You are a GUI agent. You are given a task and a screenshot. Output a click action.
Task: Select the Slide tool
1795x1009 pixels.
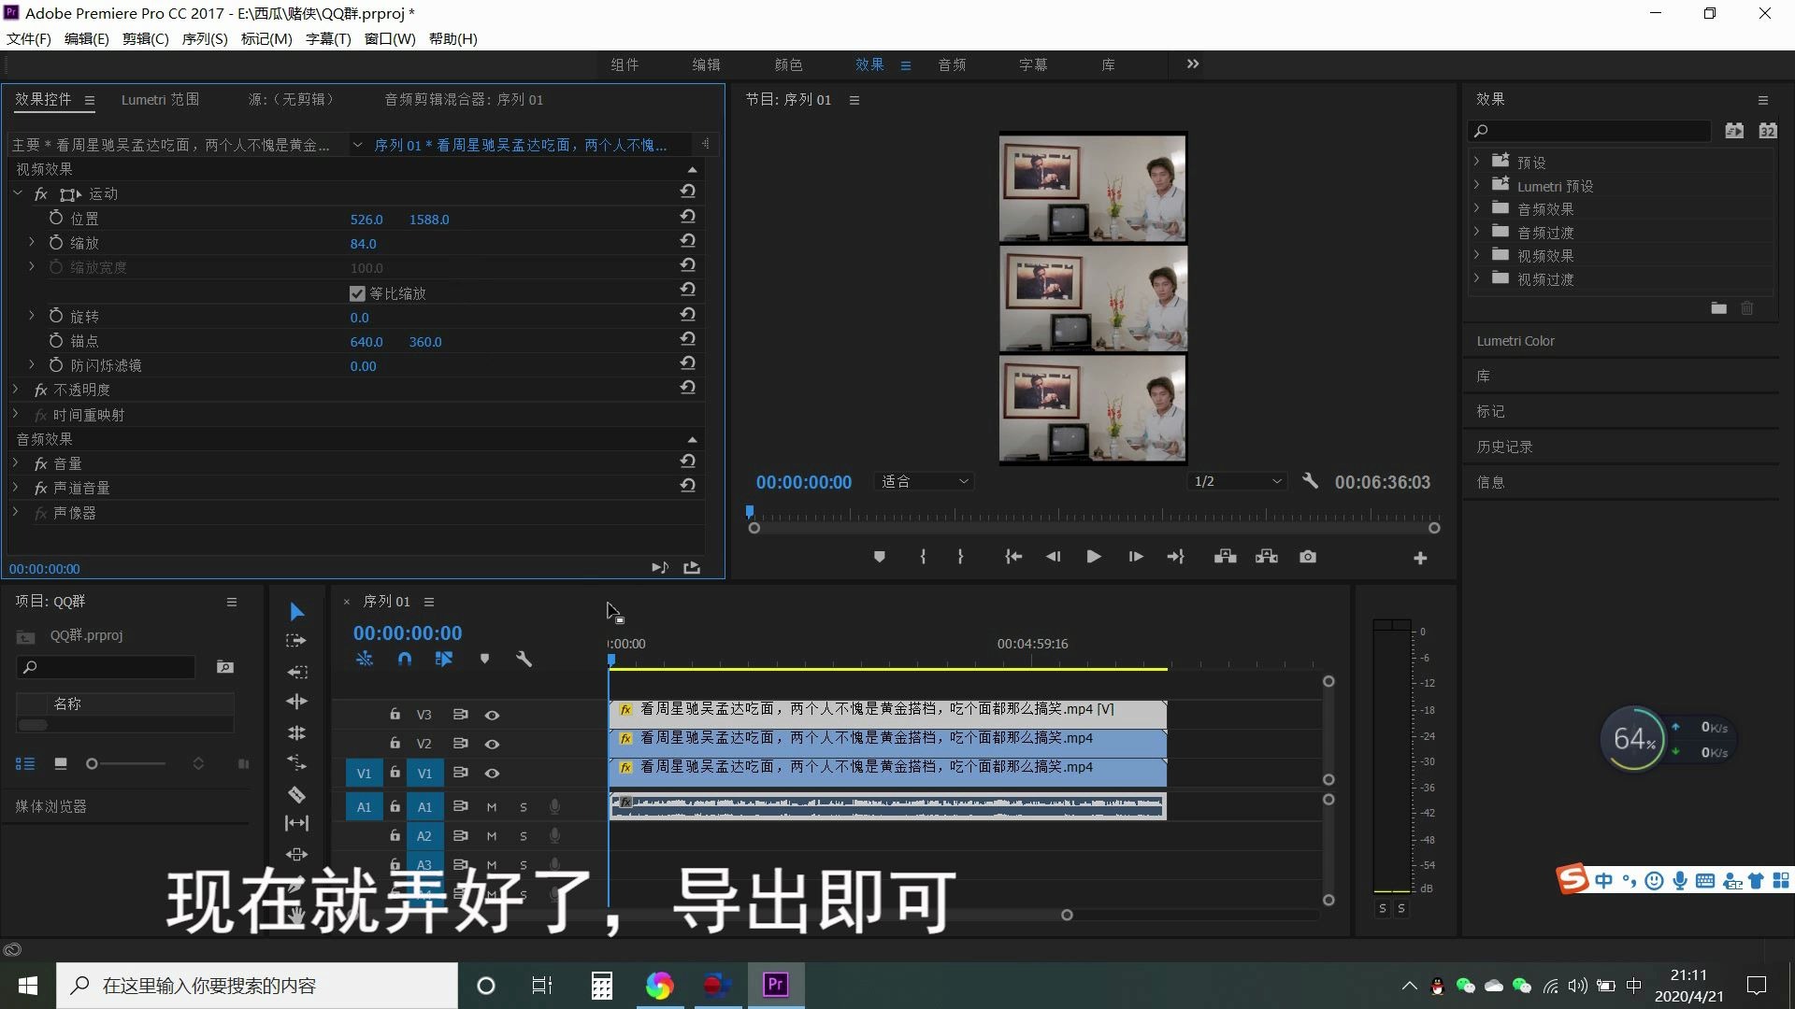pos(296,854)
